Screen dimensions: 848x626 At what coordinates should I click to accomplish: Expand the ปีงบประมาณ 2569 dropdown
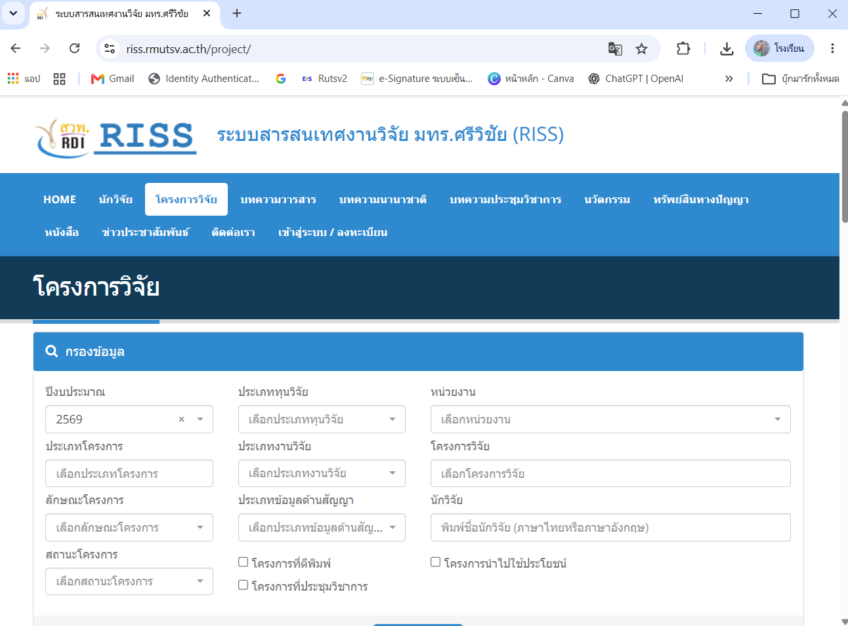tap(200, 420)
